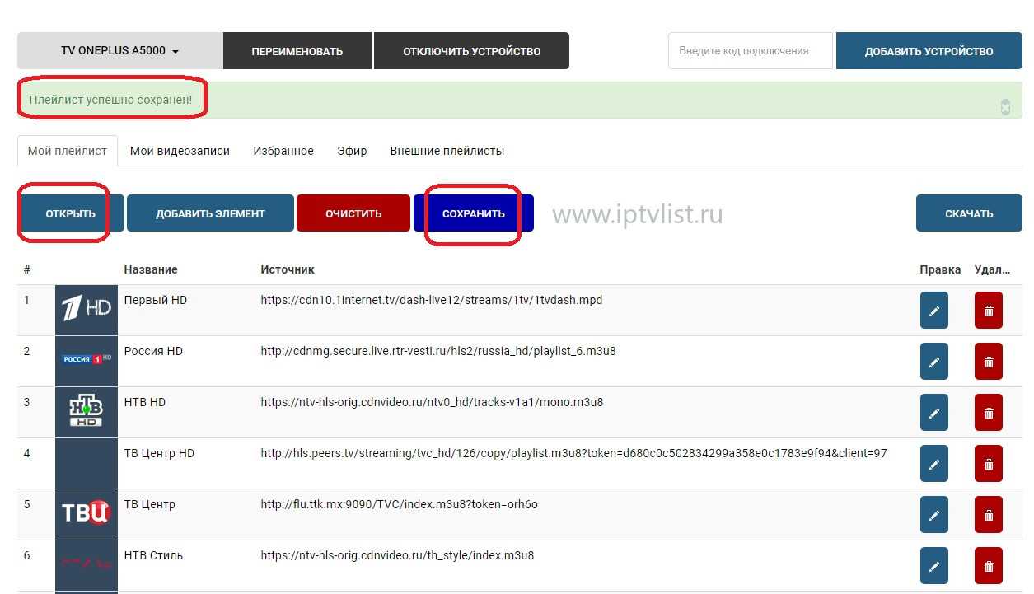Delete the ТВ Центр channel

click(x=988, y=515)
